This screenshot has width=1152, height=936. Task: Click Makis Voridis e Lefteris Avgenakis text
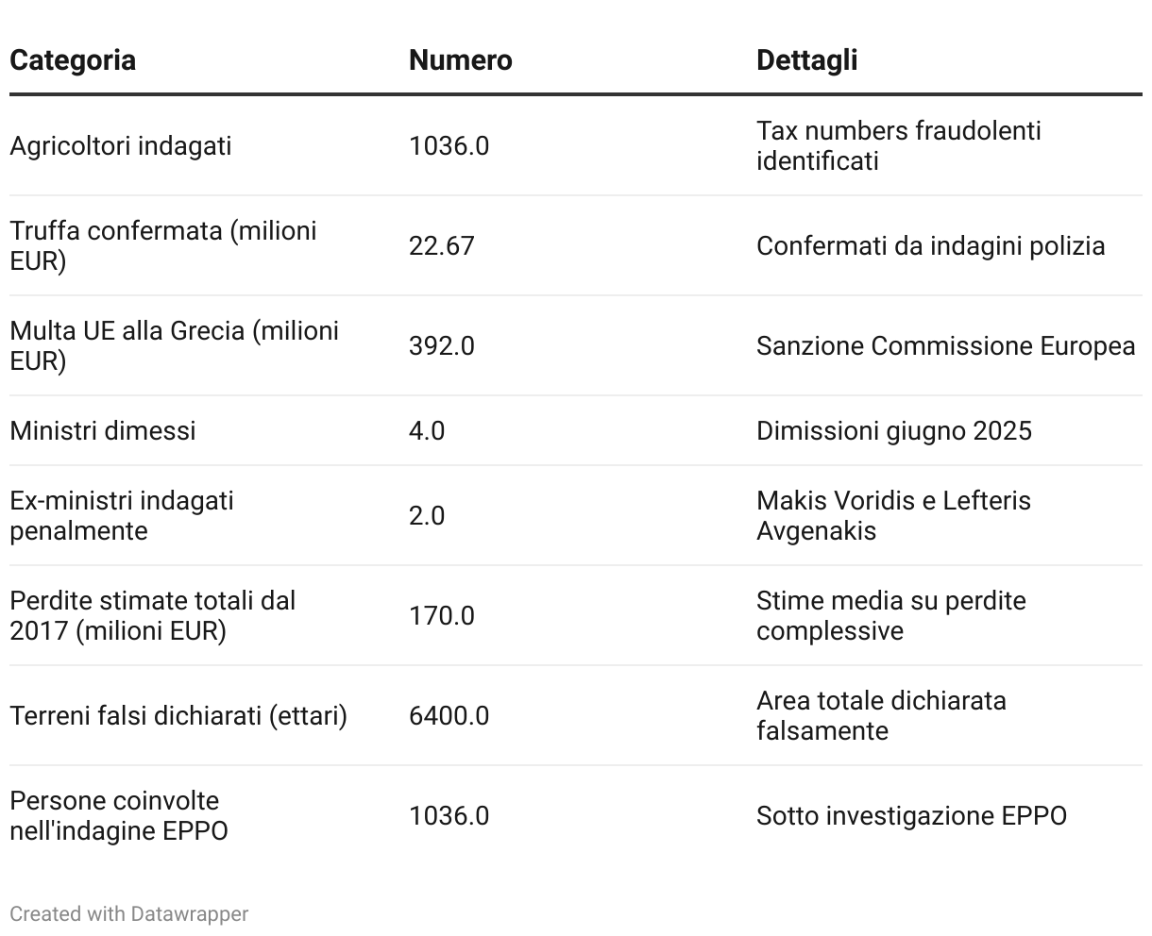893,515
